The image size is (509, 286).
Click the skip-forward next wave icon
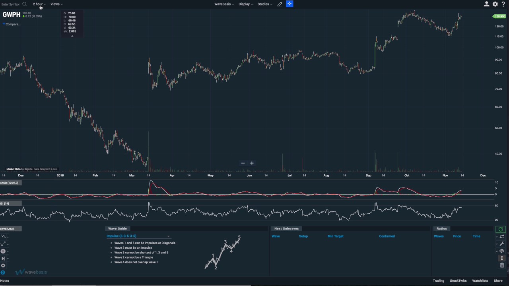[3, 259]
